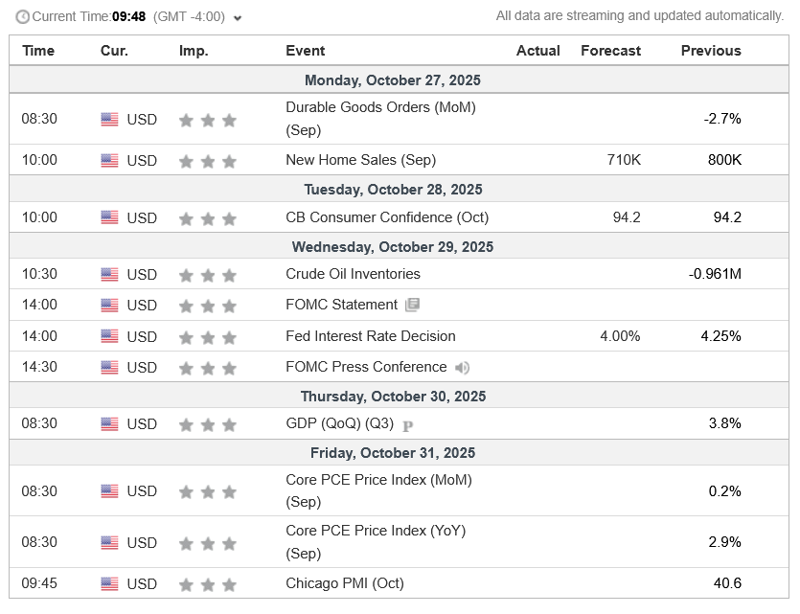800x614 pixels.
Task: Click the Time column header
Action: (x=38, y=51)
